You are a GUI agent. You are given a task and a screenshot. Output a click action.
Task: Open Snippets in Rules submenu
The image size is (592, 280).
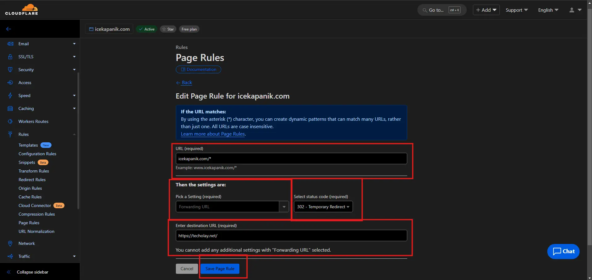pos(27,162)
